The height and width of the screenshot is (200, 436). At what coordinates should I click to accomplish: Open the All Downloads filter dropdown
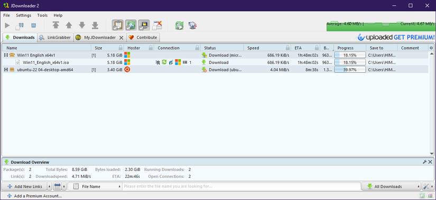[391, 186]
